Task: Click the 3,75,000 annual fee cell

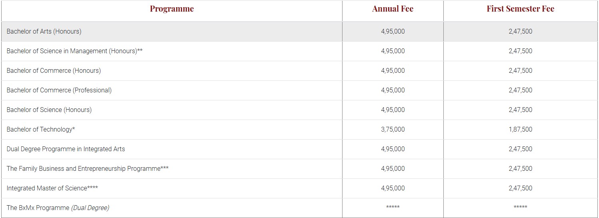Action: [x=393, y=129]
